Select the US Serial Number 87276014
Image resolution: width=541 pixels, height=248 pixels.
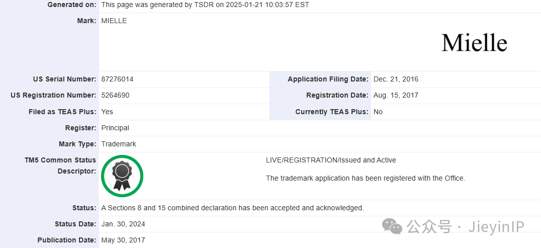[x=117, y=79]
